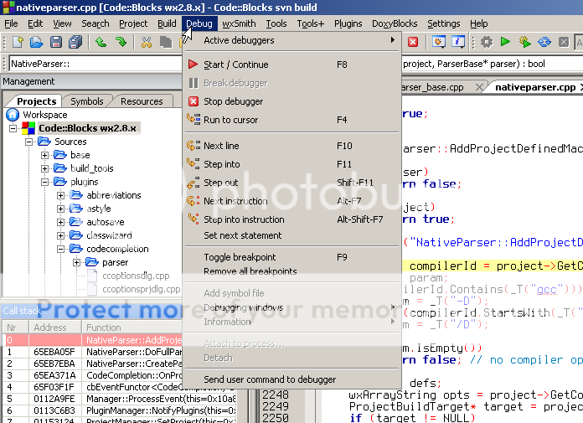The image size is (583, 423).
Task: Click the Copy toolbar icon
Action: point(166,42)
